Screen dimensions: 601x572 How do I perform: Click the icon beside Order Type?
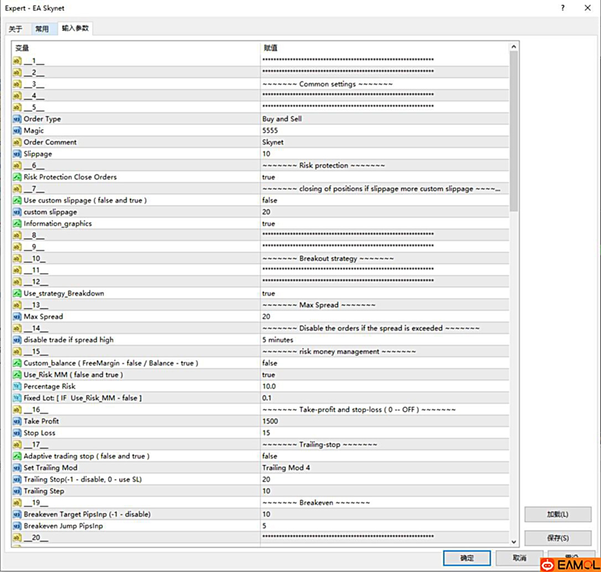pos(17,119)
